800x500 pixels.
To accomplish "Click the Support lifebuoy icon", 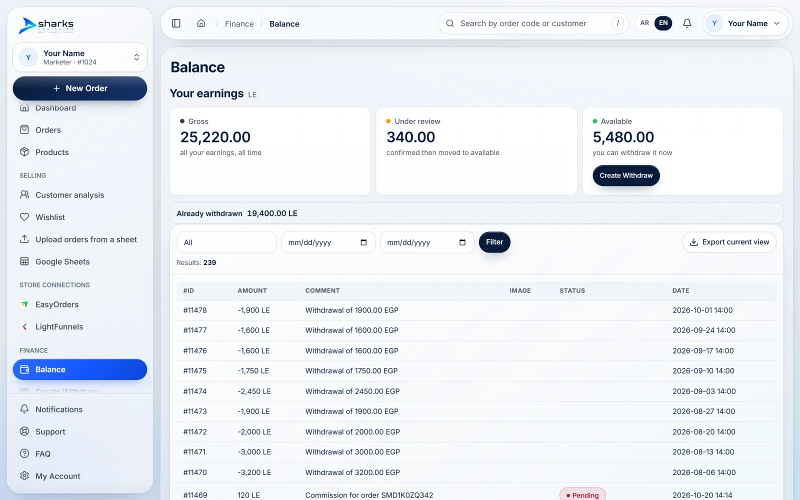I will pyautogui.click(x=24, y=431).
